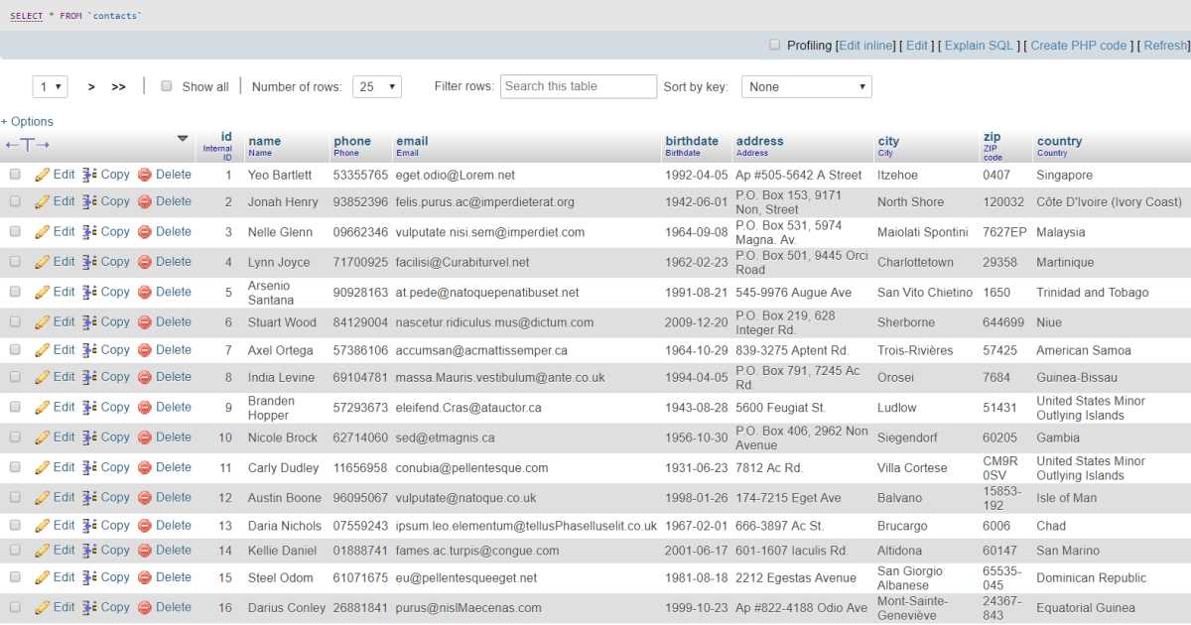This screenshot has height=625, width=1191.
Task: Enable the Profiling checkbox
Action: click(775, 45)
